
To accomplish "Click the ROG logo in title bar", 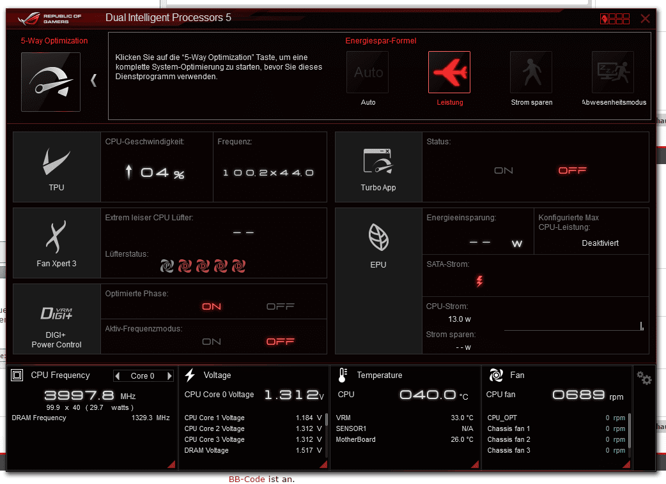I will pyautogui.click(x=49, y=19).
